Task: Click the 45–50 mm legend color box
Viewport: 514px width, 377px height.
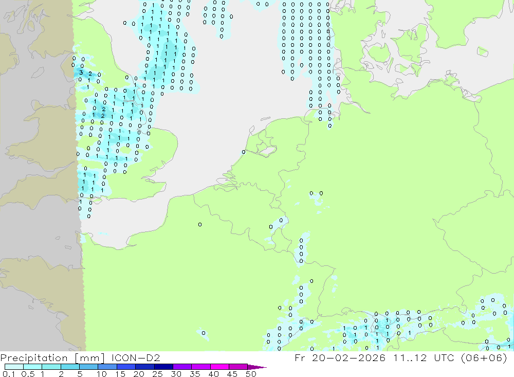Action: 238,367
